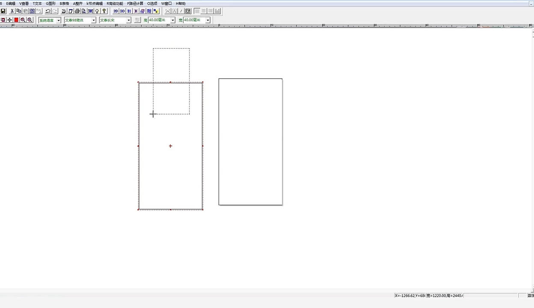Toggle the center text alignment button
534x308 pixels.
click(204, 11)
